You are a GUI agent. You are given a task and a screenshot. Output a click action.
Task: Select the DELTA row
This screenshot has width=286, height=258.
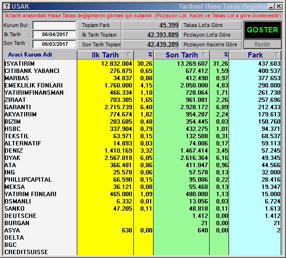(142, 238)
